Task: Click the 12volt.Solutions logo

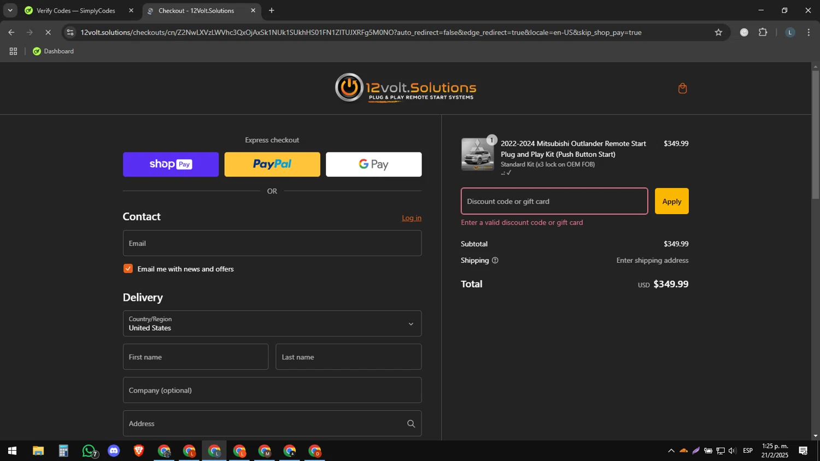Action: point(406,88)
